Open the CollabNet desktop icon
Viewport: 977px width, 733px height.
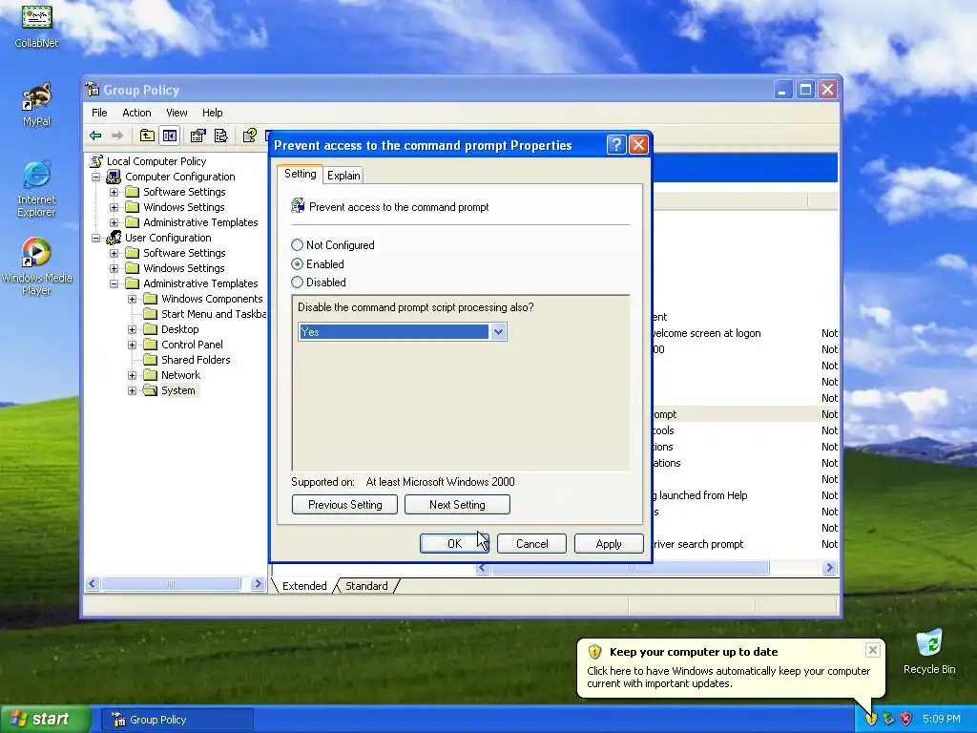[x=37, y=26]
